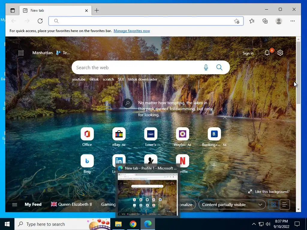Click the youtube trending search link
This screenshot has width=307, height=230.
pyautogui.click(x=79, y=79)
